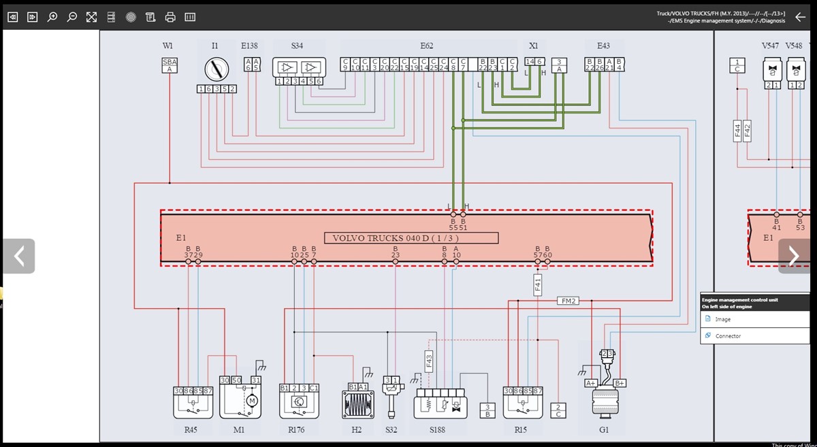Click the F44 fuse box
This screenshot has height=447, width=817.
click(x=737, y=131)
